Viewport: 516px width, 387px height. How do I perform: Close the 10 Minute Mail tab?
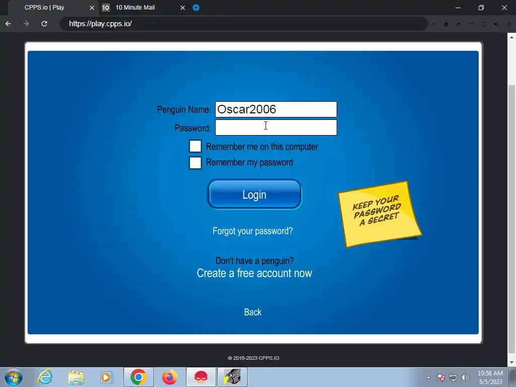[x=182, y=8]
